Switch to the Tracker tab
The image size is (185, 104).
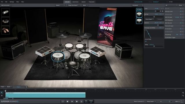(x=91, y=2)
